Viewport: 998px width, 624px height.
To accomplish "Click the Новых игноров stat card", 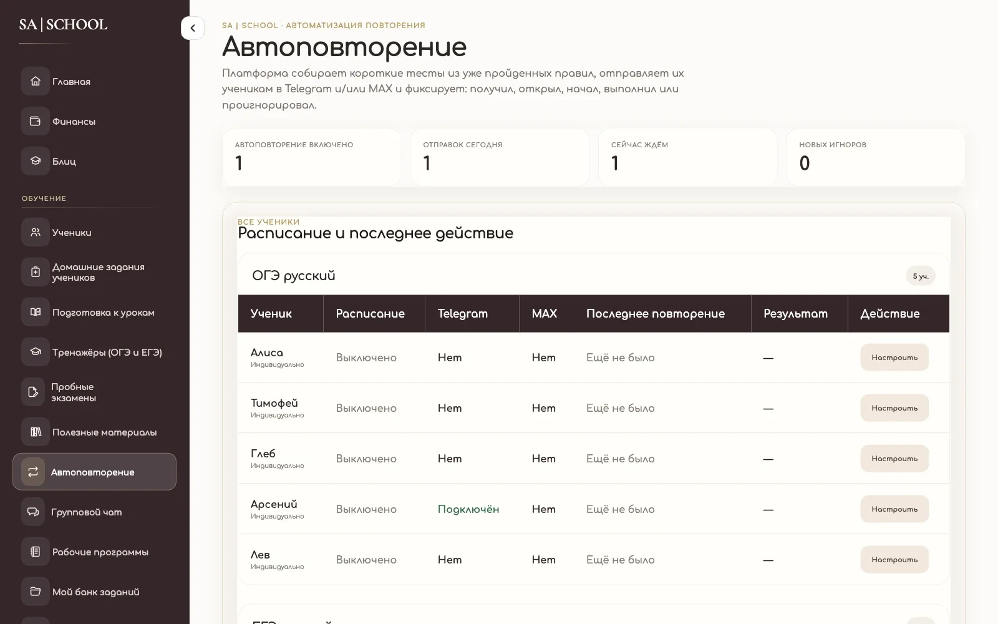I will point(876,157).
